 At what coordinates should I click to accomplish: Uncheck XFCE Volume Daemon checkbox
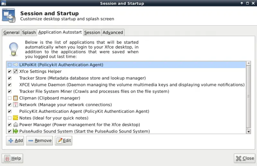click(x=10, y=85)
